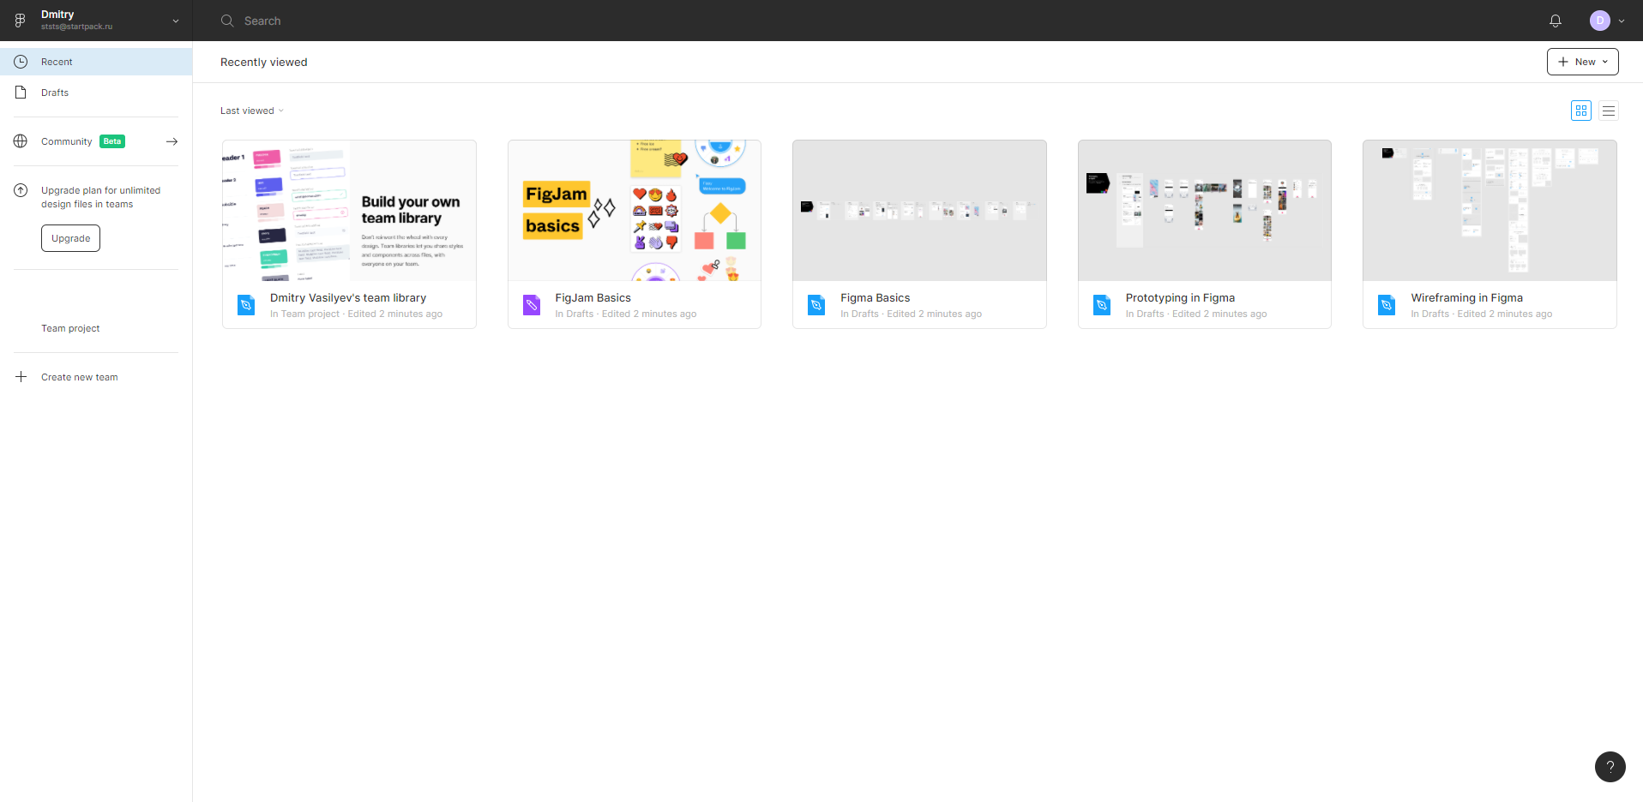Viewport: 1643px width, 802px height.
Task: Click the Prototyping in Figma file icon
Action: (x=1102, y=305)
